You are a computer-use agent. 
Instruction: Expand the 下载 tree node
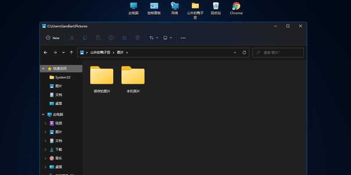[x=46, y=150]
